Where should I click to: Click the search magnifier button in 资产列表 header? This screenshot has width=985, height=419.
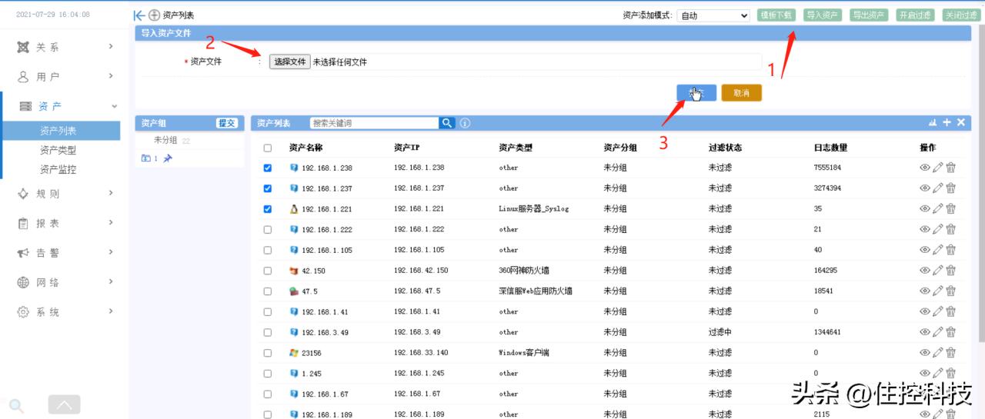coord(447,123)
